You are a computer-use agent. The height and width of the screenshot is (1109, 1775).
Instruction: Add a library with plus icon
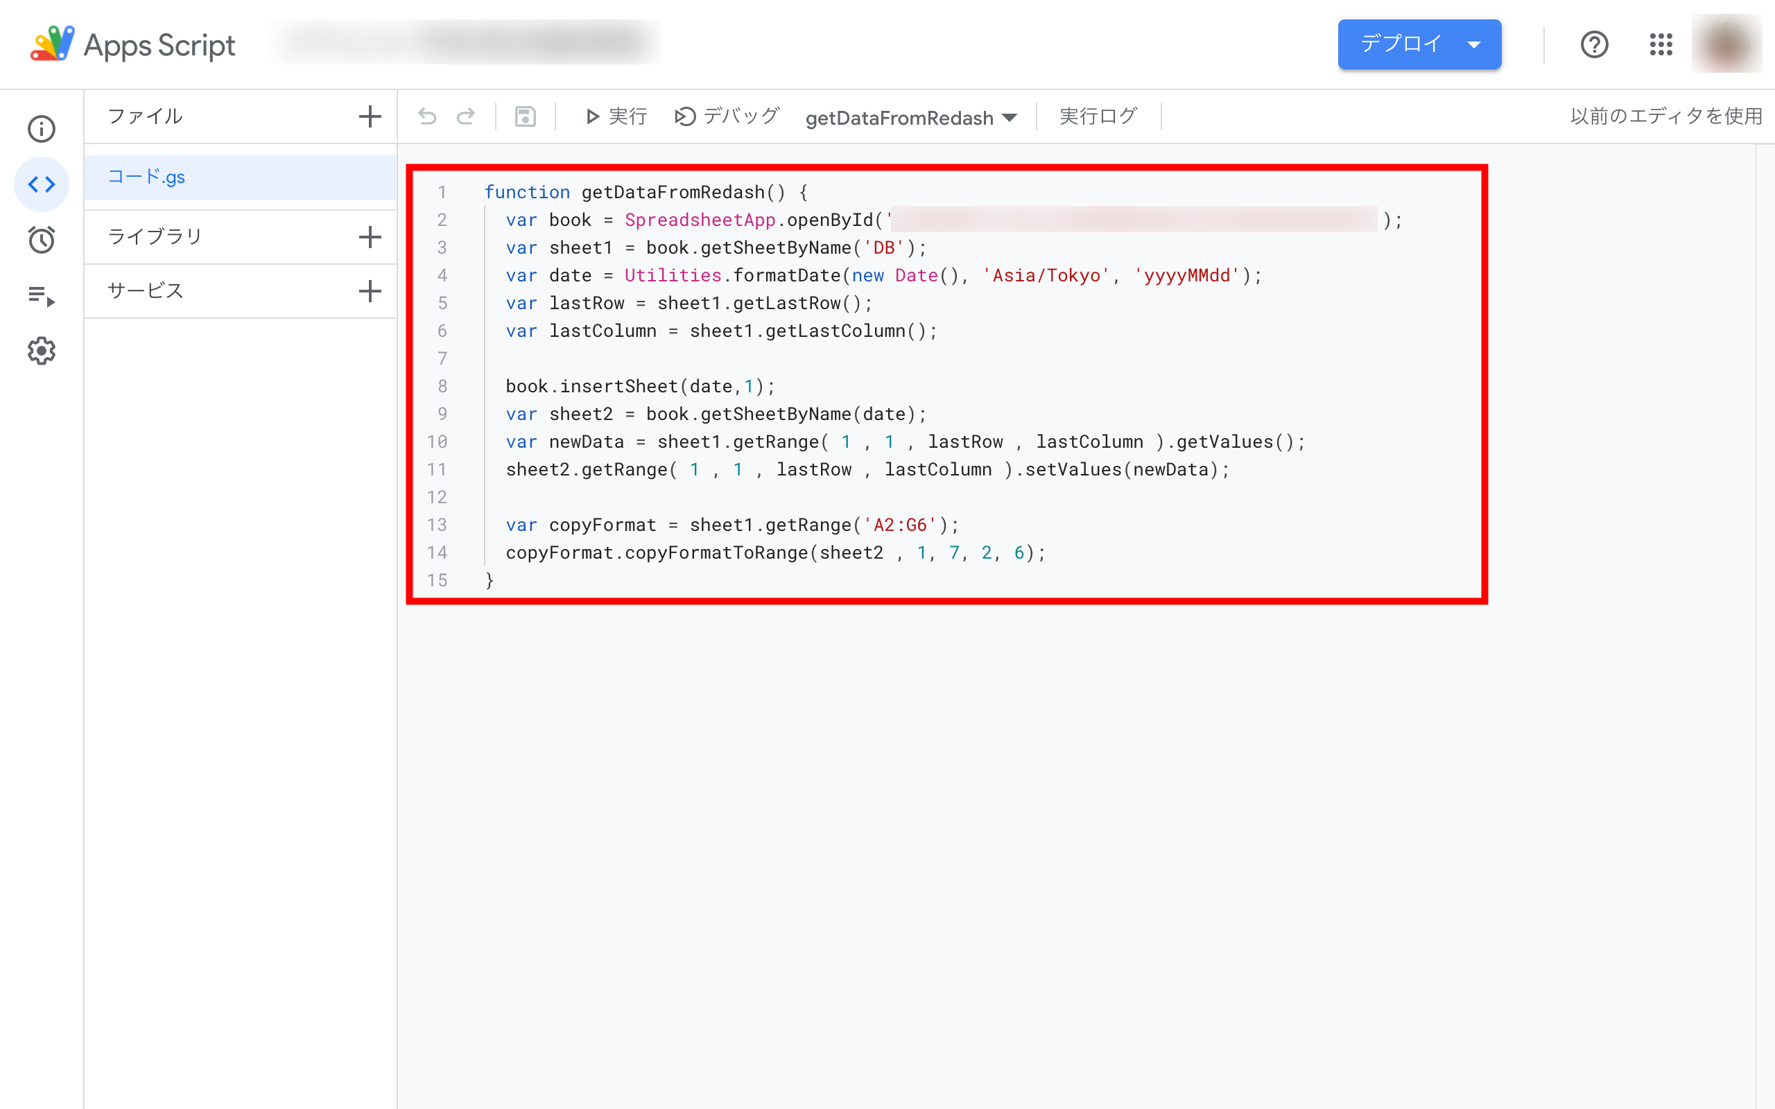click(x=370, y=237)
